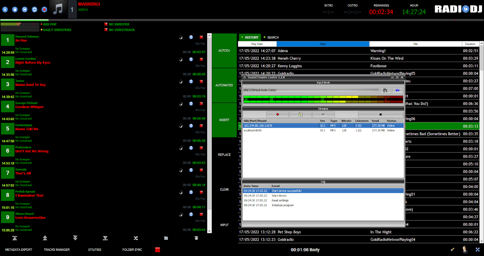
Task: Sort history by Title column header
Action: [x=415, y=44]
